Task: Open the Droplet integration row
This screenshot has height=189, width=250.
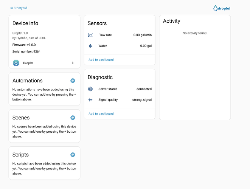Action: click(x=44, y=63)
